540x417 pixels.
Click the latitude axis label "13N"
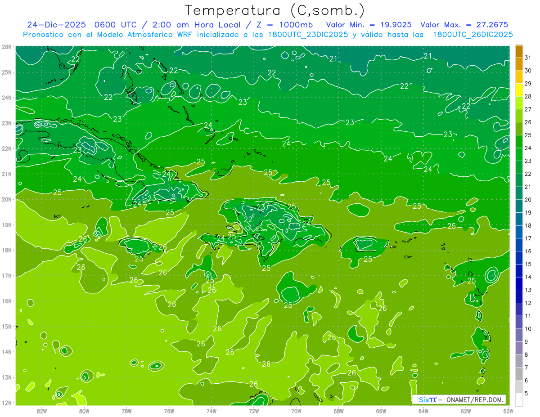point(7,377)
